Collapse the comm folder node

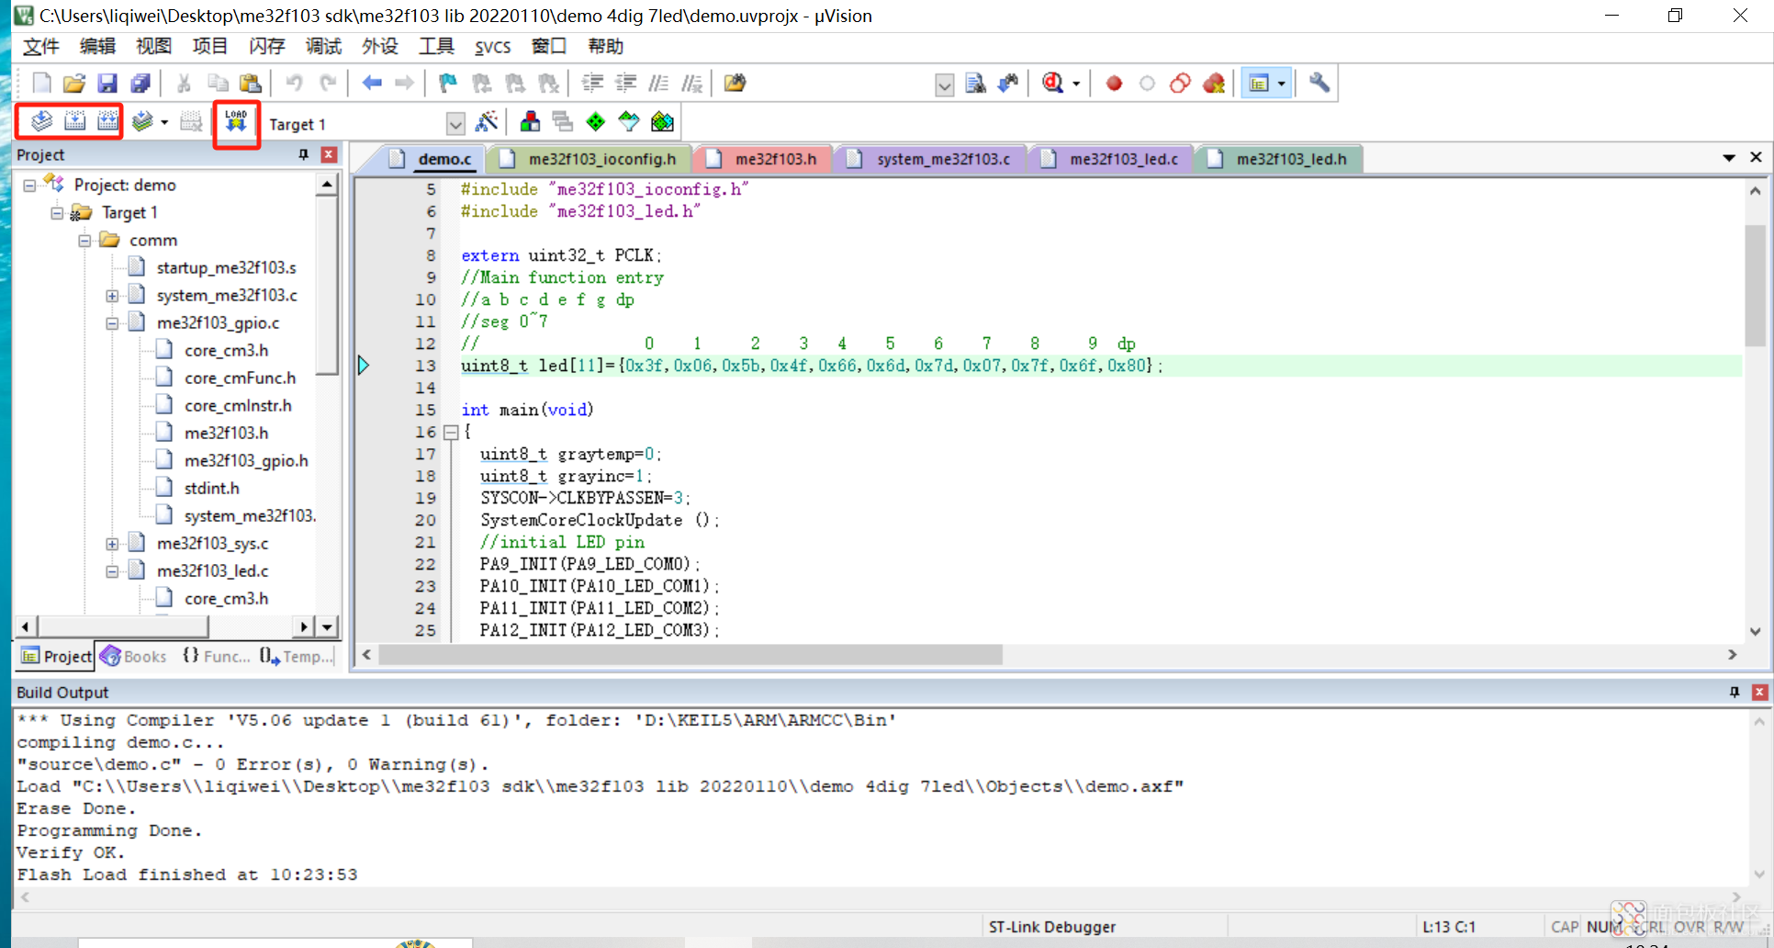tap(84, 240)
